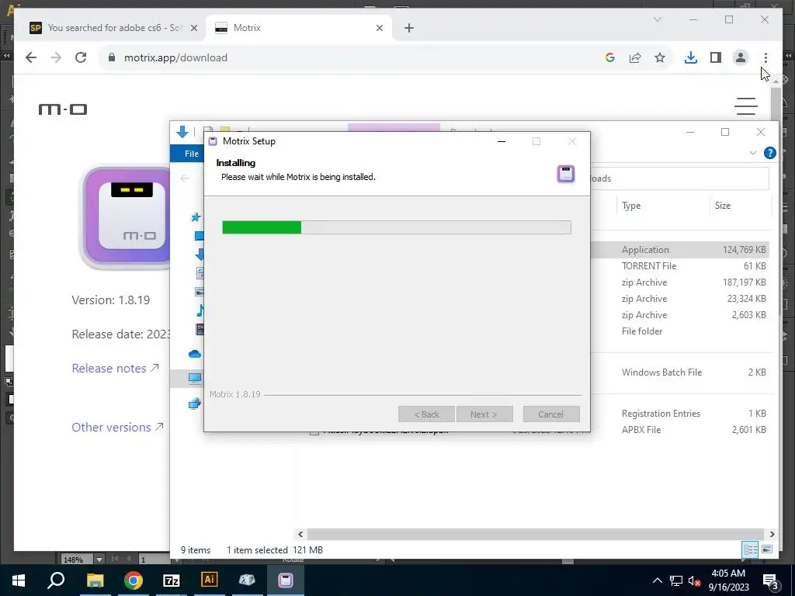Open Motrix Setup taskbar icon
Viewport: 795px width, 596px height.
click(286, 580)
